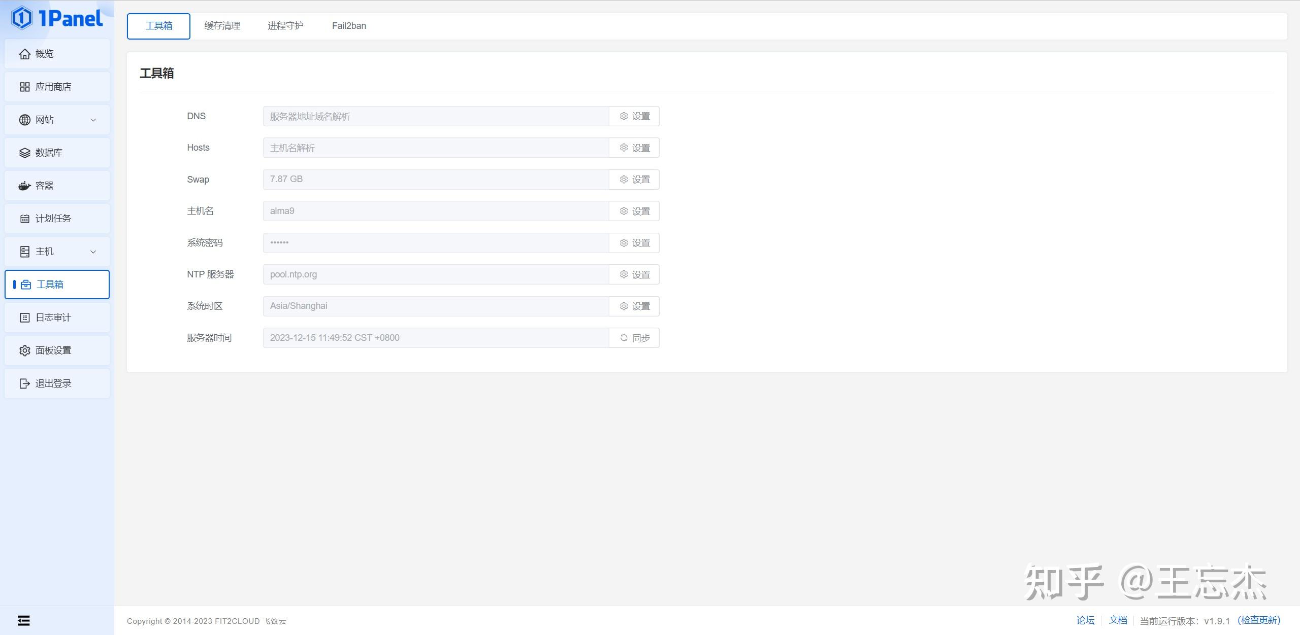Screen dimensions: 1300x635
Task: Click 设置 button for Swap
Action: (634, 180)
